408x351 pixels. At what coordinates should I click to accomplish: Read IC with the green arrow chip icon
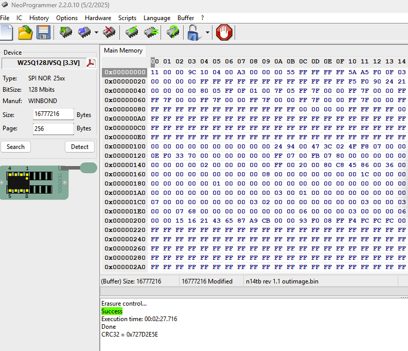point(65,32)
